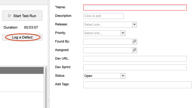Image resolution: width=194 pixels, height=108 pixels.
Task: Click the 00:03:07 duration timer value
Action: [x=31, y=27]
